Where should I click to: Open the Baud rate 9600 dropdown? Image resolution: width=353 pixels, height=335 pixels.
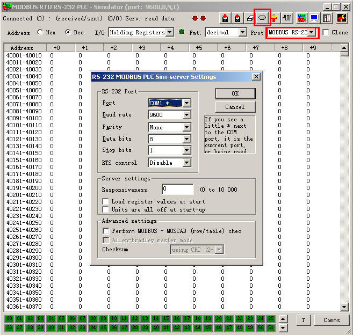pos(186,115)
